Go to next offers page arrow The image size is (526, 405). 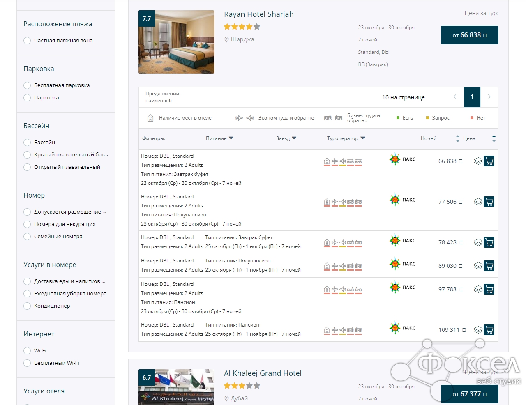coord(489,97)
